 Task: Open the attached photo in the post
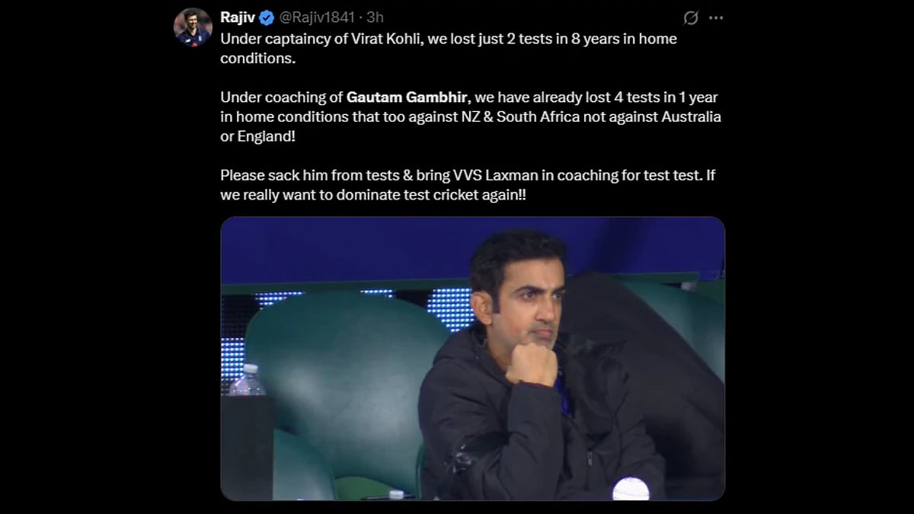click(x=472, y=358)
